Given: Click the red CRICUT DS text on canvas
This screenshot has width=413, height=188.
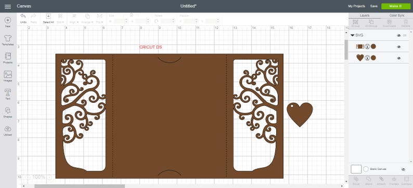Looking at the screenshot, I should 151,47.
